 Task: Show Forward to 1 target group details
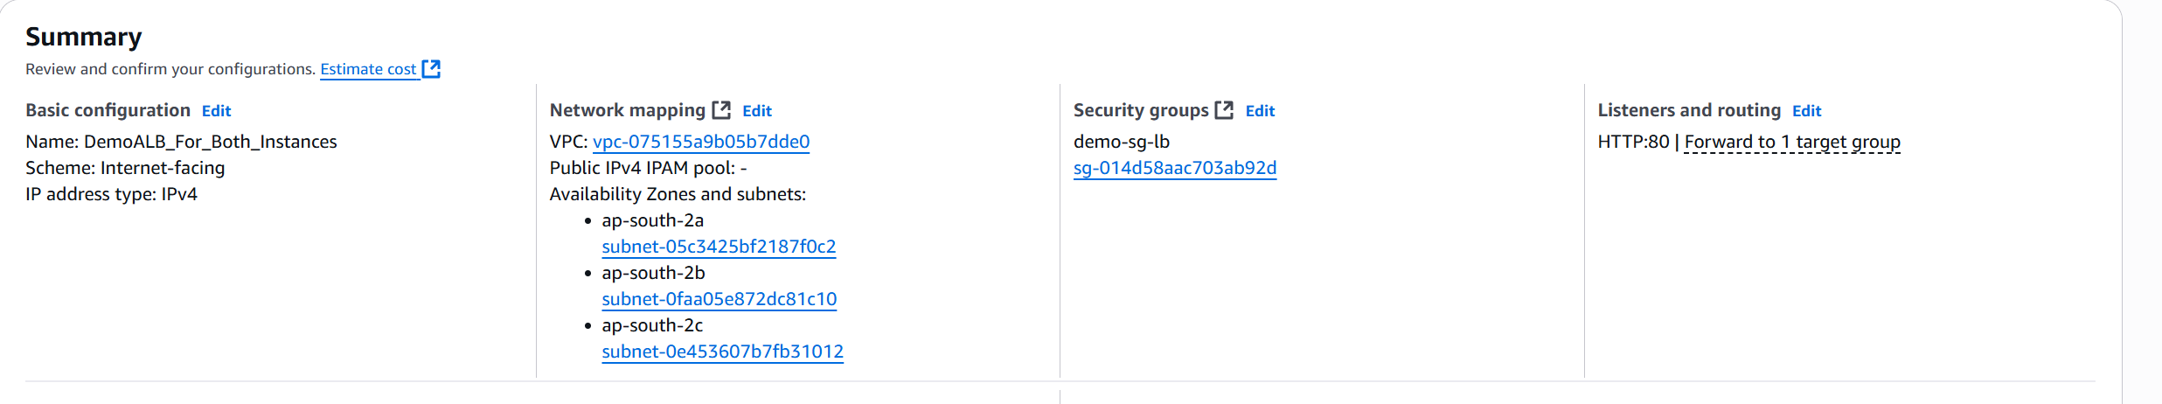click(1792, 142)
